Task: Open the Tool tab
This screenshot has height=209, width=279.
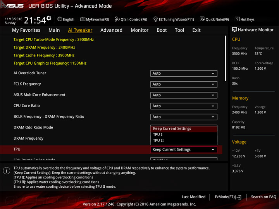Action: (179, 30)
